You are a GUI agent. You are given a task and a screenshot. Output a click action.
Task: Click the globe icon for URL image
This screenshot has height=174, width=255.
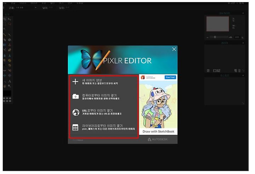click(76, 113)
